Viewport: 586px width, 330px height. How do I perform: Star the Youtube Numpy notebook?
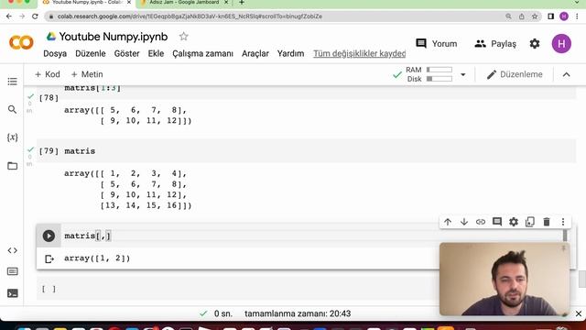coord(183,37)
